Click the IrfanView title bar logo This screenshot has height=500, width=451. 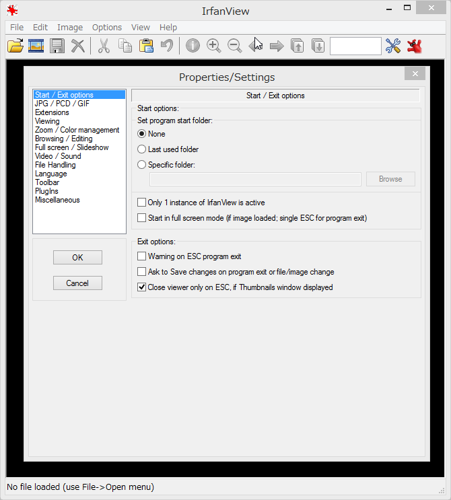12,10
